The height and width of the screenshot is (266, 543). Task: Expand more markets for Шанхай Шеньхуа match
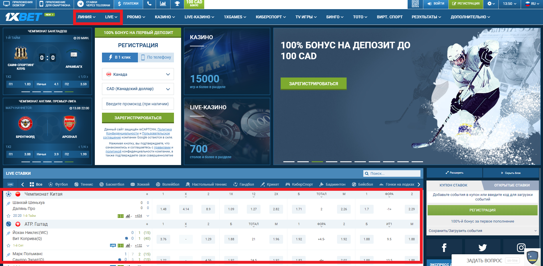148,216
